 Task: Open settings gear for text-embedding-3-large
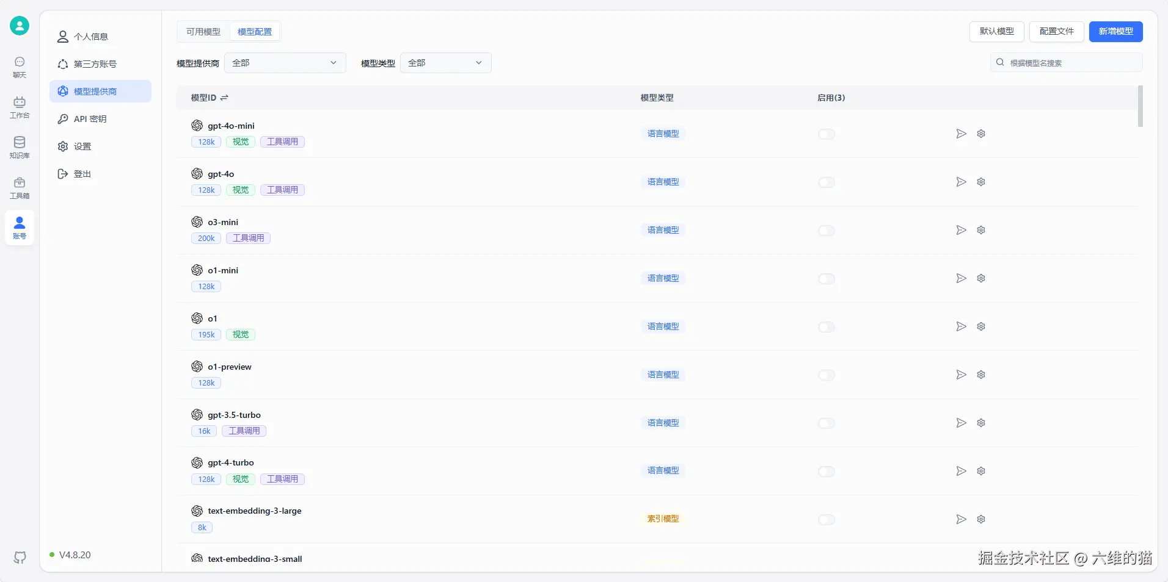pyautogui.click(x=981, y=519)
